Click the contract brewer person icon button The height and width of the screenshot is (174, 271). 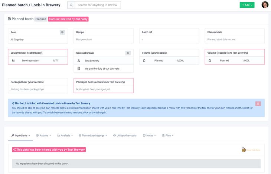(x=128, y=53)
